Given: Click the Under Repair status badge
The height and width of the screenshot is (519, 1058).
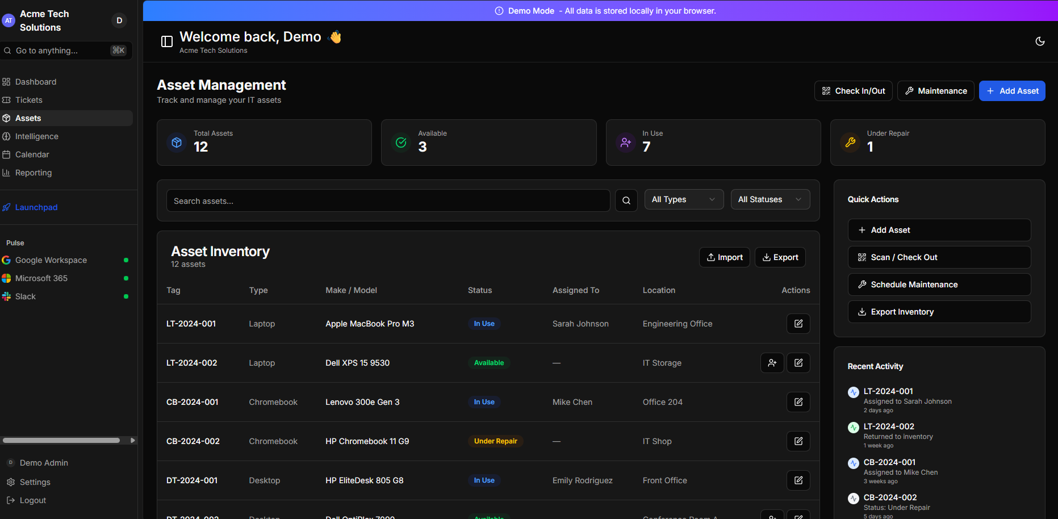Looking at the screenshot, I should [496, 441].
